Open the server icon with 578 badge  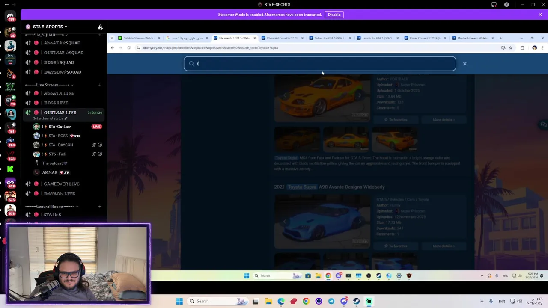[10, 210]
